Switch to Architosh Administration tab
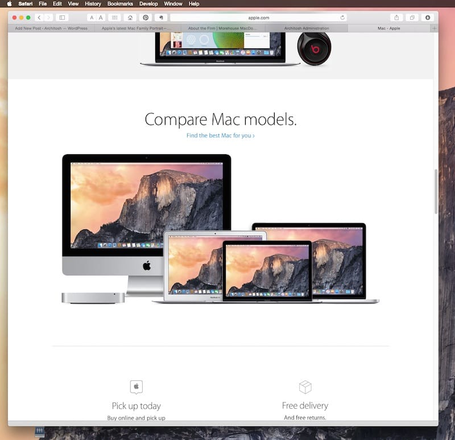455x440 pixels. coord(307,28)
